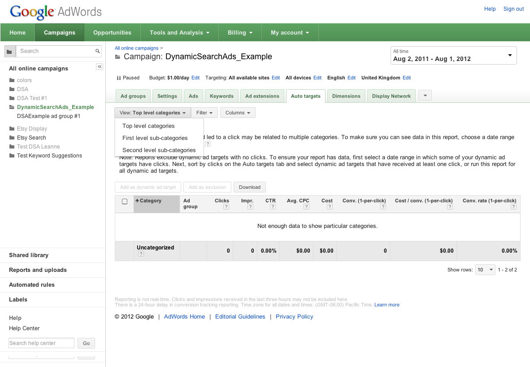The image size is (530, 367).
Task: Open the Filter dropdown
Action: tap(204, 113)
